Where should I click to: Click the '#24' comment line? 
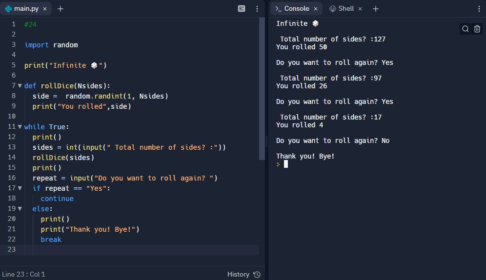click(x=30, y=24)
